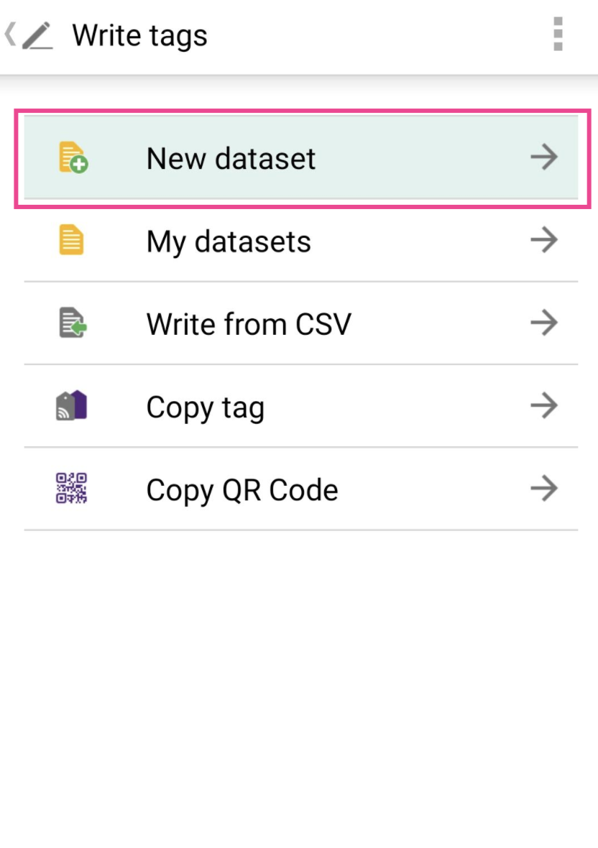Click the purple QR code icon
Screen dimensions: 598x848
[72, 489]
